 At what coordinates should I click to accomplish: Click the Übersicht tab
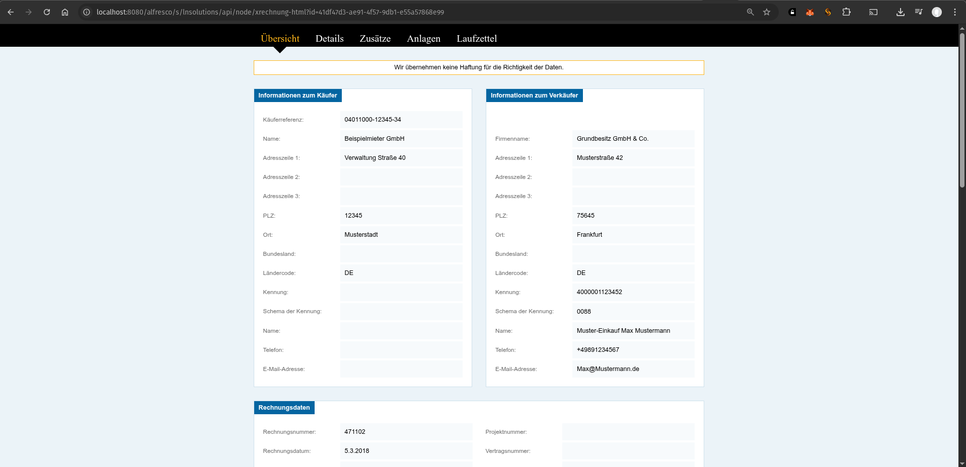pyautogui.click(x=280, y=39)
